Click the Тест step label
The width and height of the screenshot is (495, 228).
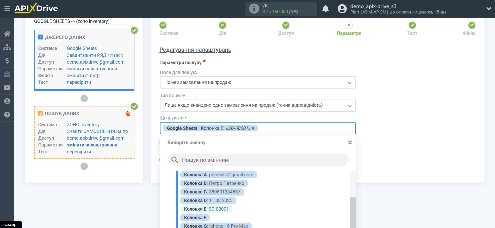coord(412,33)
